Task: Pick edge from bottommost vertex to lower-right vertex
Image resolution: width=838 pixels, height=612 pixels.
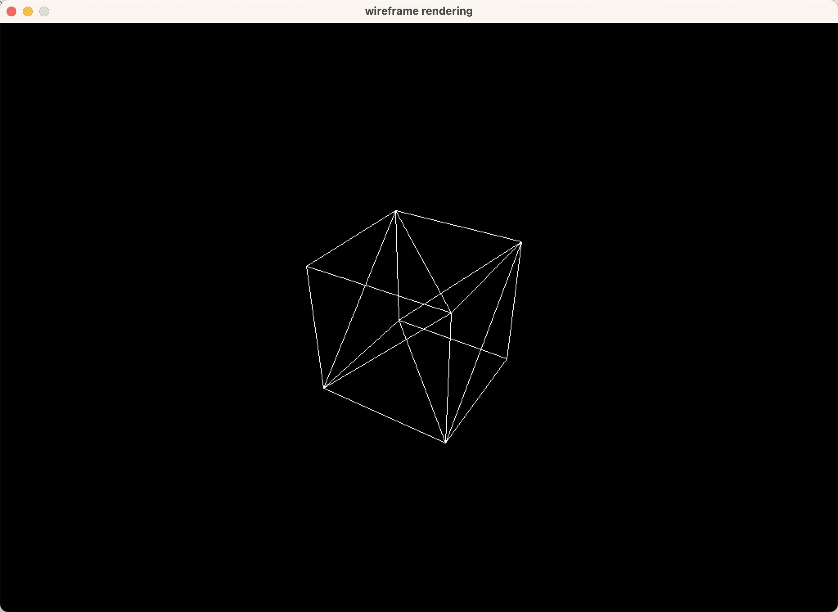Action: (x=476, y=400)
